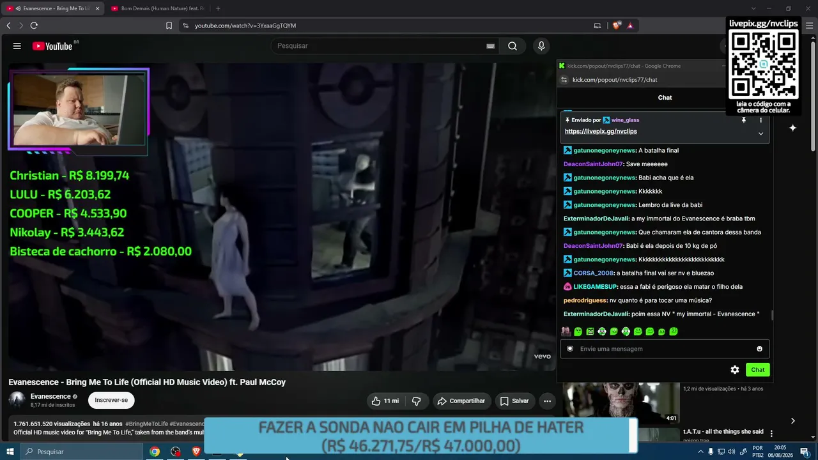Viewport: 818px width, 460px height.
Task: Click the LIKEGAMESUP username in chat
Action: tap(595, 287)
